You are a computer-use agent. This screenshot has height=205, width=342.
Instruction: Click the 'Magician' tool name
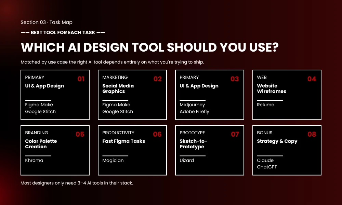tap(113, 160)
